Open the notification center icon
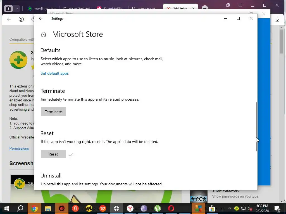This screenshot has width=286, height=214. click(277, 208)
